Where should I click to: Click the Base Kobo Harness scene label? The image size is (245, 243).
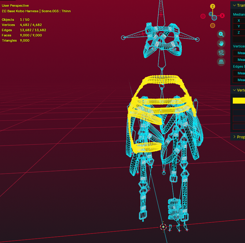click(x=36, y=11)
